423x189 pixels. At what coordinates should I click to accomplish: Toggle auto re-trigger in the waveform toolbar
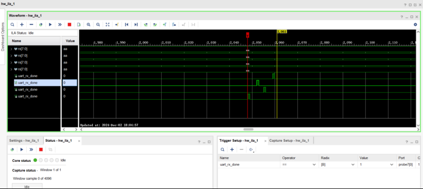point(41,25)
